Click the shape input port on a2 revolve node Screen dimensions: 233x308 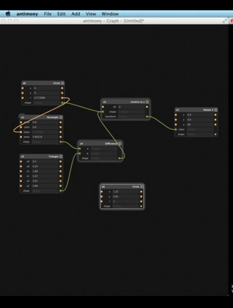tap(103, 112)
